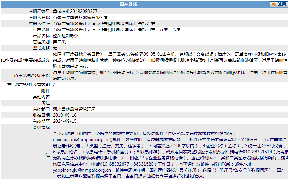The height and width of the screenshot is (179, 288).
Task: Click expiry date 2024-09-15
Action: (65, 121)
